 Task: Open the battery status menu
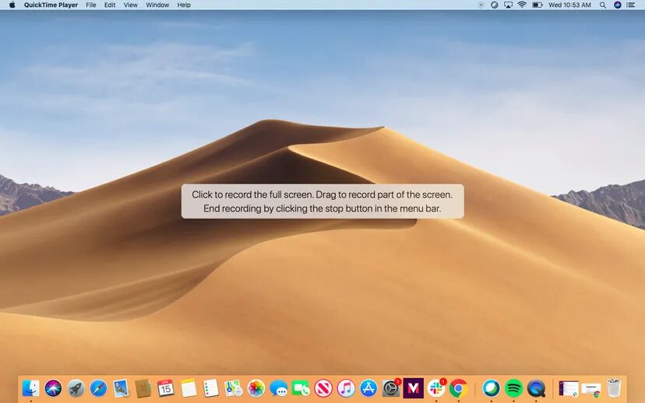tap(537, 5)
